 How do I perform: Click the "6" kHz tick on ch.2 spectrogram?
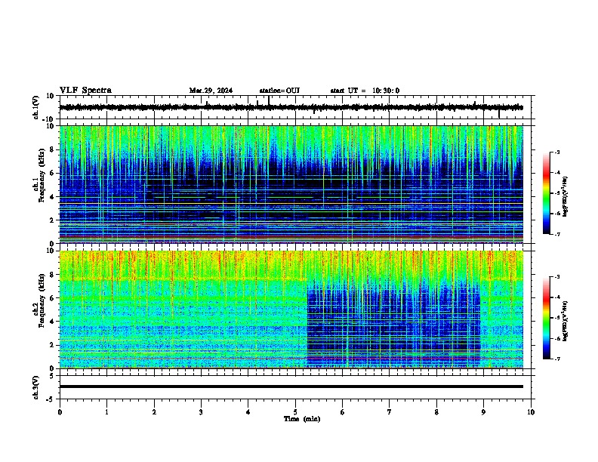[x=53, y=297]
